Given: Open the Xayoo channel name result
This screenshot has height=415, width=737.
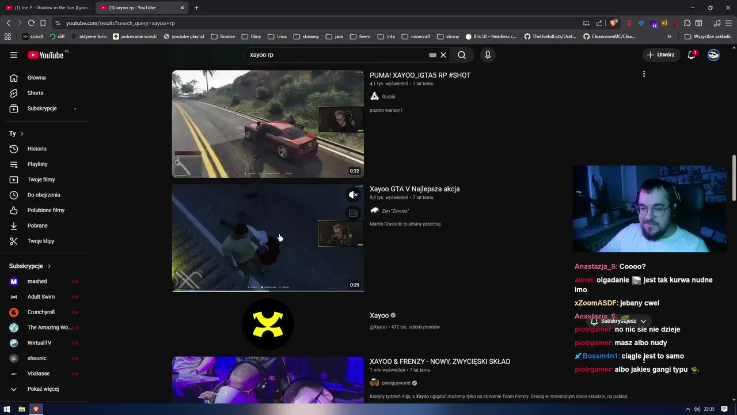Looking at the screenshot, I should 379,315.
